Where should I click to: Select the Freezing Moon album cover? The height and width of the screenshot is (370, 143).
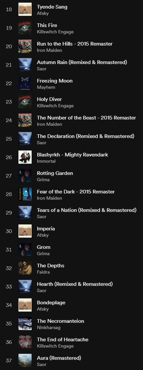[x=25, y=83]
